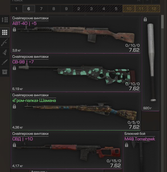Switch to inventory page 7
The image size is (167, 172).
(x=41, y=9)
